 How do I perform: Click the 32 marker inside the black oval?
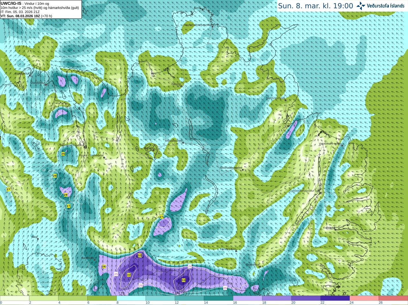(x=140, y=255)
